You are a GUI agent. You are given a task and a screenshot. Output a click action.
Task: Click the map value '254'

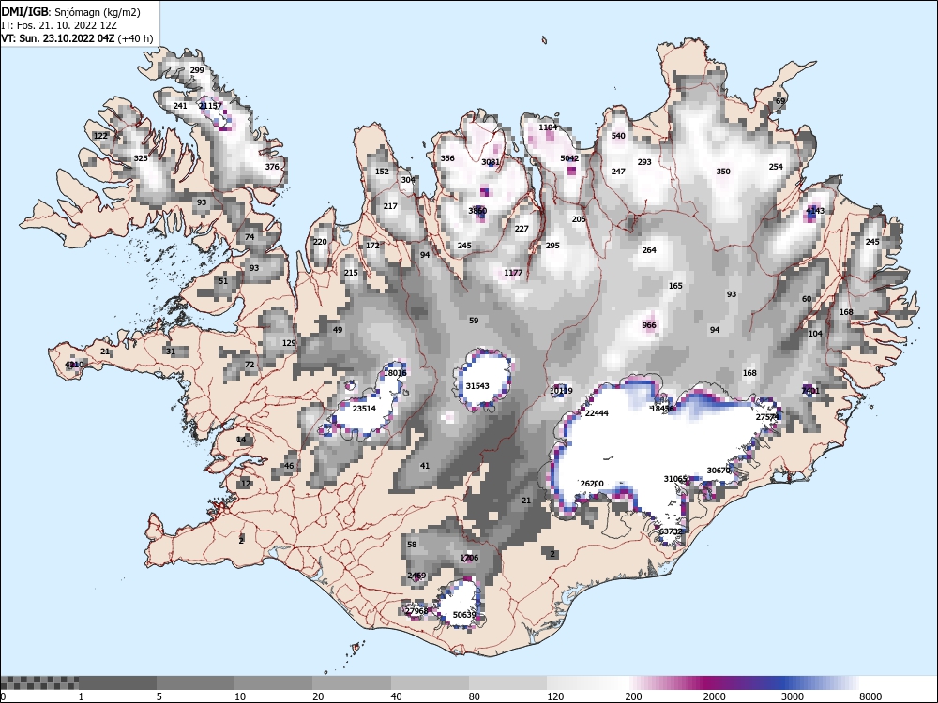[x=776, y=167]
